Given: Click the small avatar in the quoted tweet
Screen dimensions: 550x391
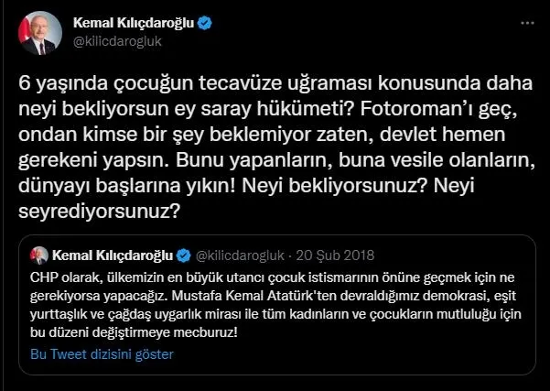Looking at the screenshot, I should click(40, 254).
